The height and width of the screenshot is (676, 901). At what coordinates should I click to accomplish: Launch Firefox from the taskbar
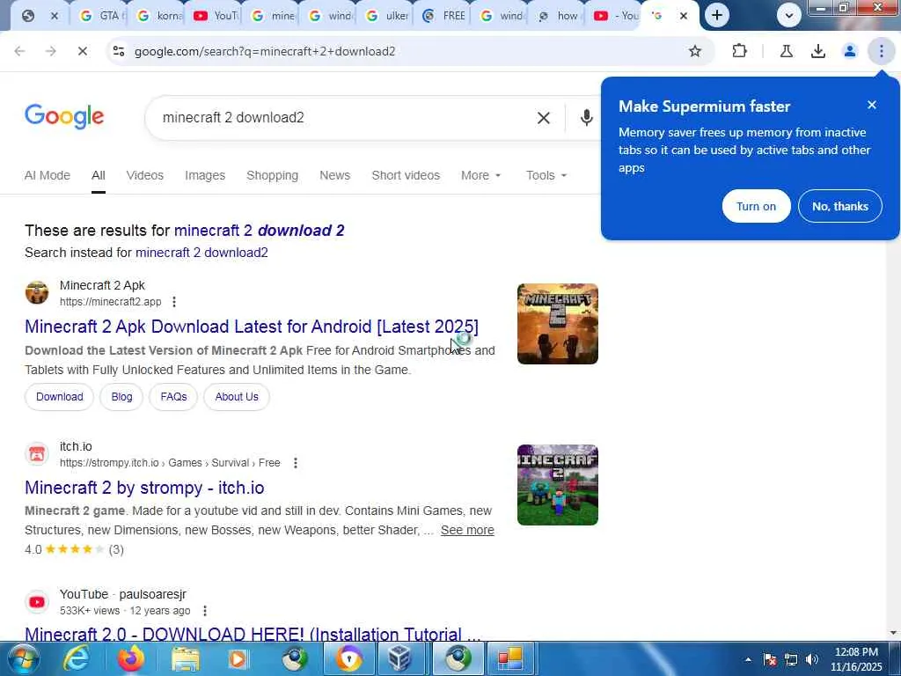click(x=130, y=658)
